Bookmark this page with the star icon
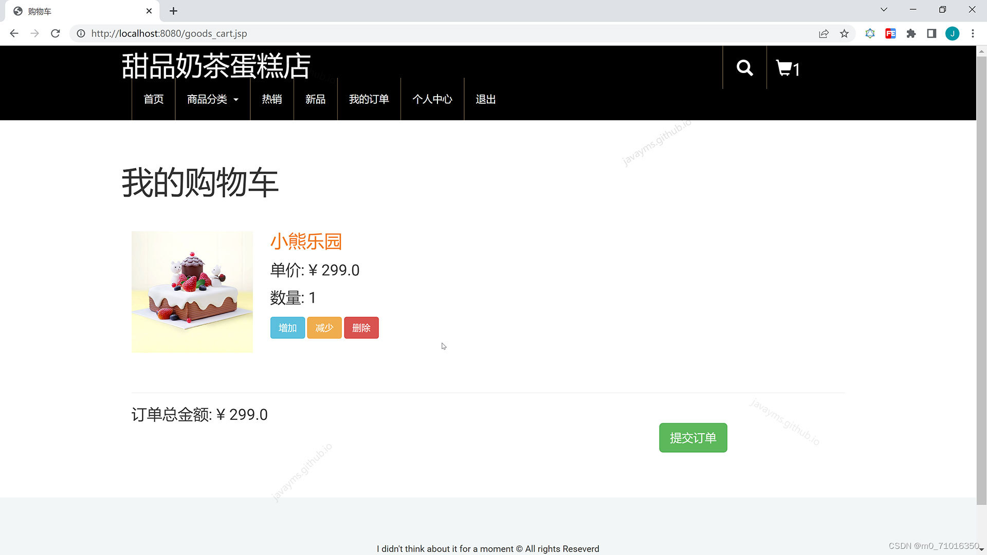The height and width of the screenshot is (555, 987). 845,33
